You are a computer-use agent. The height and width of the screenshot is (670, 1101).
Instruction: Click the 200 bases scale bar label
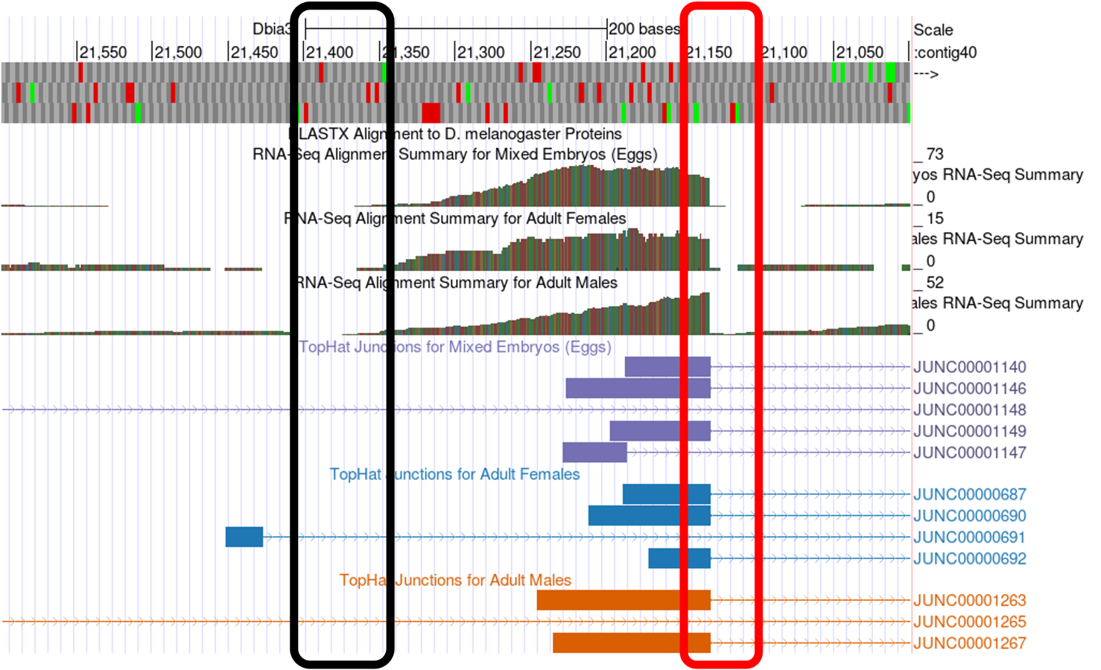(644, 29)
